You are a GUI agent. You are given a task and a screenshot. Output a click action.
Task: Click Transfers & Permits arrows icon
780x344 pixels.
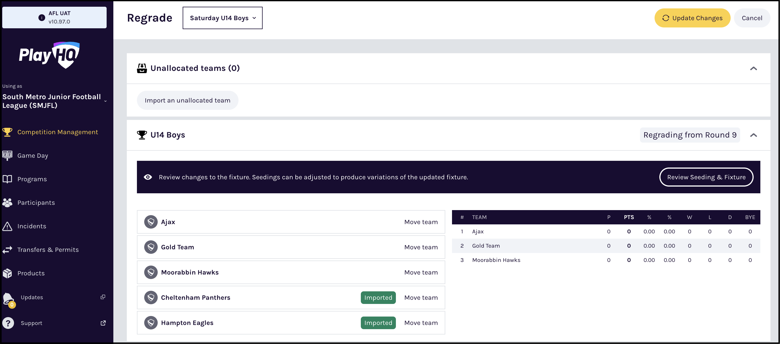tap(7, 250)
